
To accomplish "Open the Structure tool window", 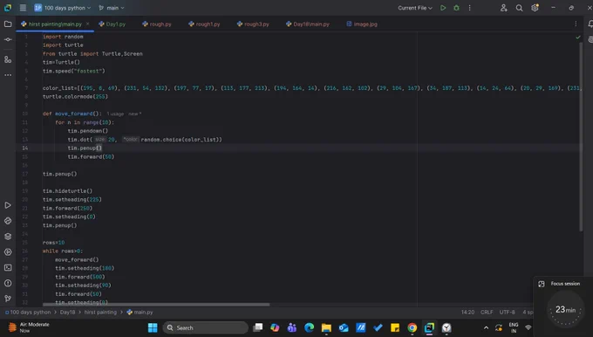I will pos(8,59).
